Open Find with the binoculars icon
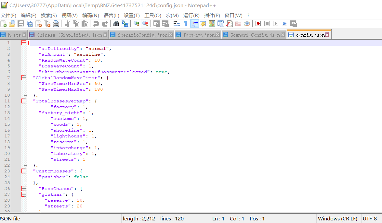Screen dimensions: 382x223 (x=116, y=24)
